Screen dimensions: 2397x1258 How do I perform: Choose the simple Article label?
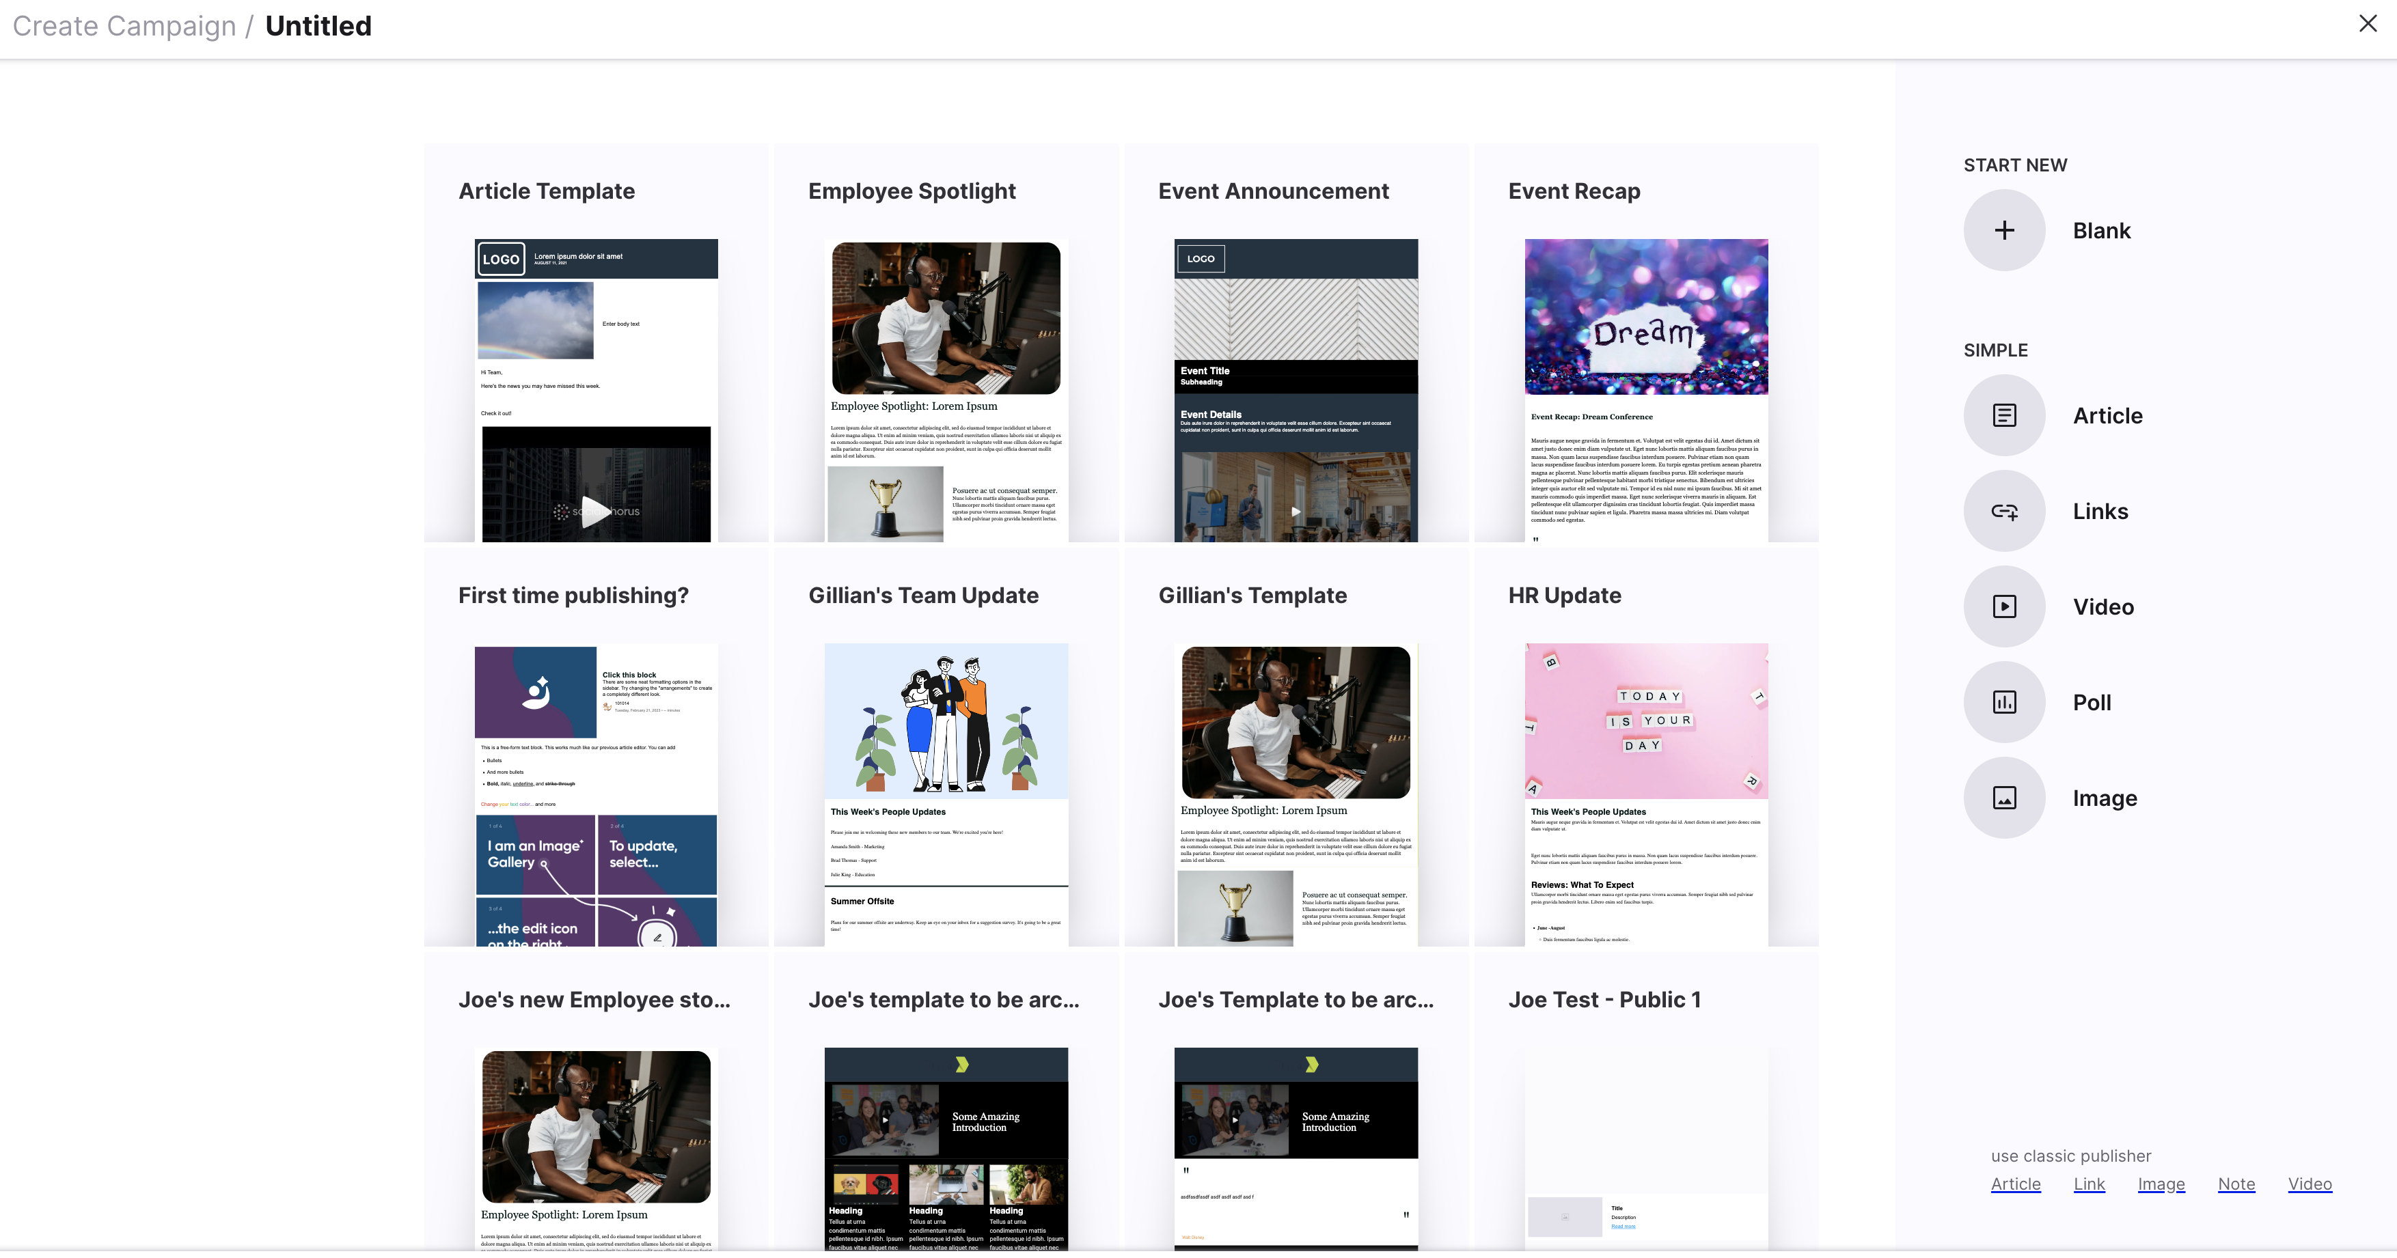point(2107,416)
